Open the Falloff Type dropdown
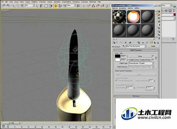Image resolution: width=177 pixels, height=129 pixels. click(153, 63)
